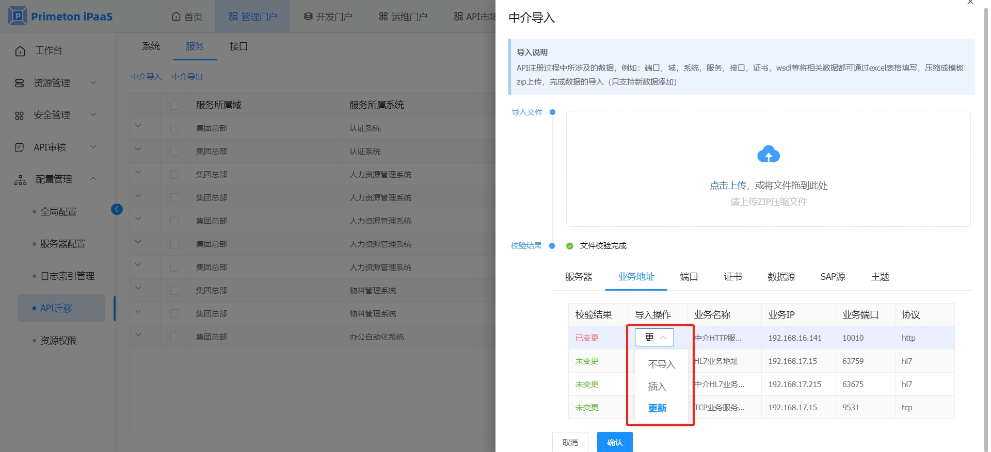
Task: Select 不导入 from the dropdown list
Action: (x=661, y=364)
